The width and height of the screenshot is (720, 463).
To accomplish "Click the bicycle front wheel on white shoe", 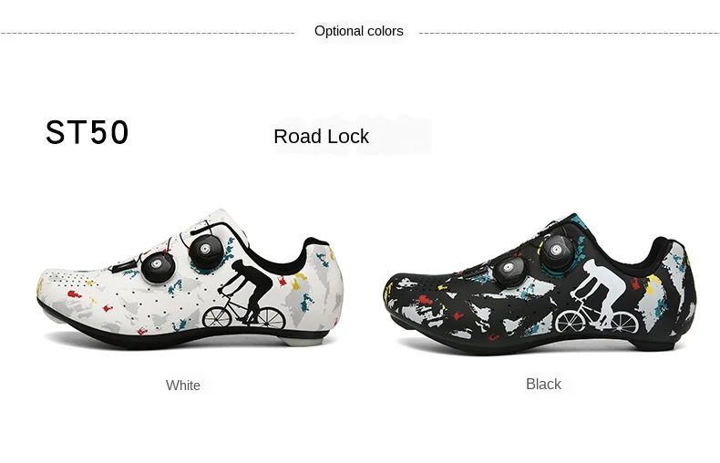I will (x=218, y=317).
